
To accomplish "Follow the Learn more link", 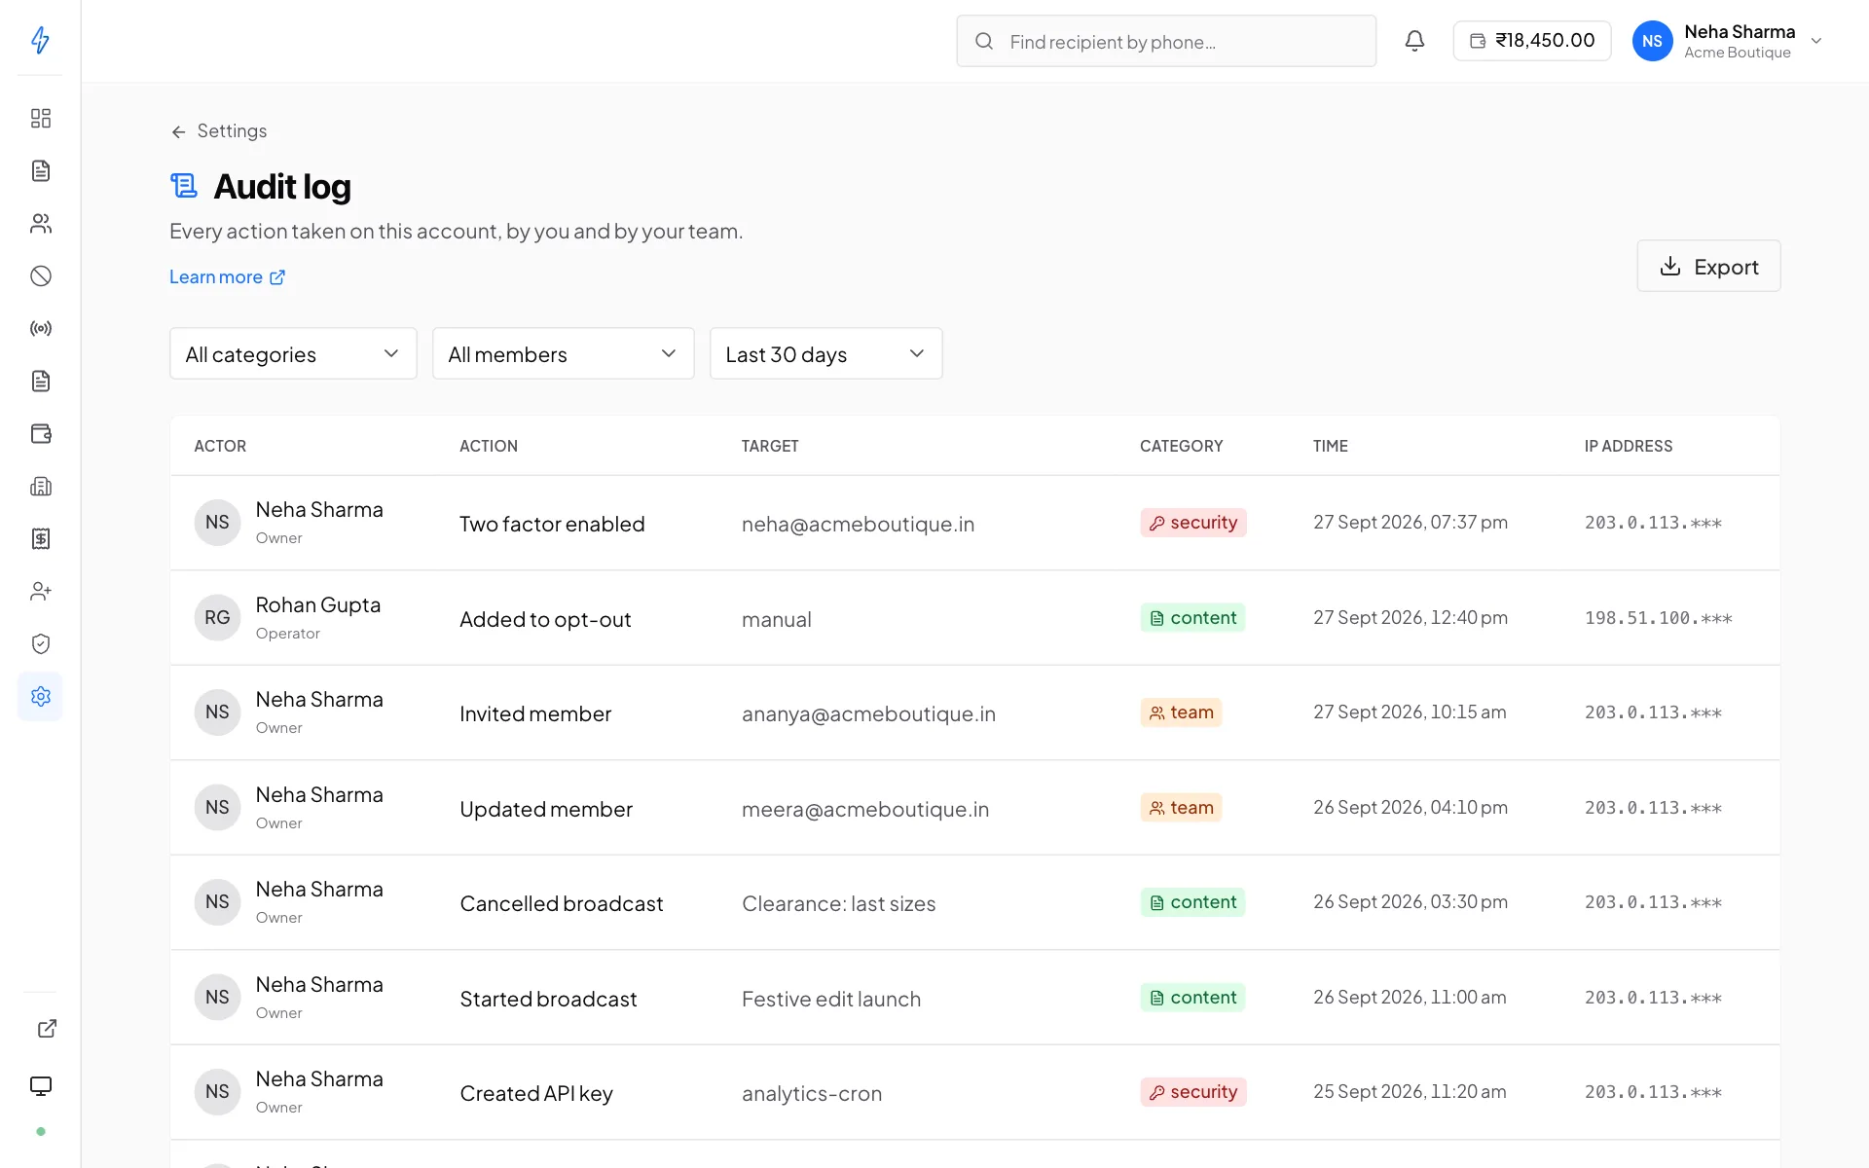I will 227,277.
